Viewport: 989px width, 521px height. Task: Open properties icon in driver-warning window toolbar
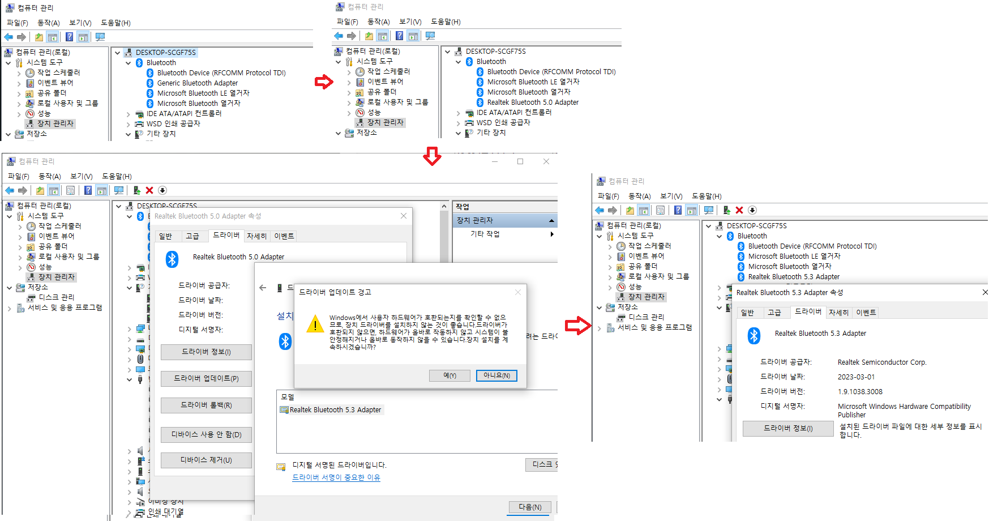coord(70,190)
